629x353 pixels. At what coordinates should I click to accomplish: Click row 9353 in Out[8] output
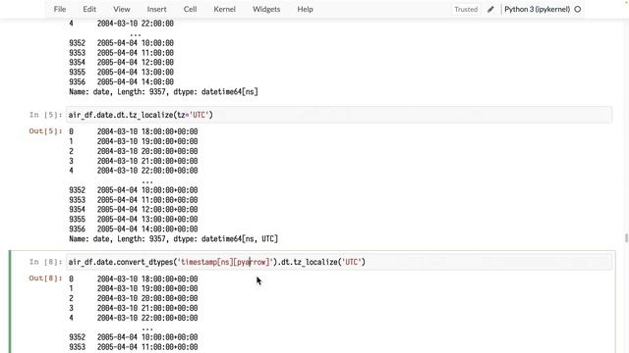click(134, 347)
